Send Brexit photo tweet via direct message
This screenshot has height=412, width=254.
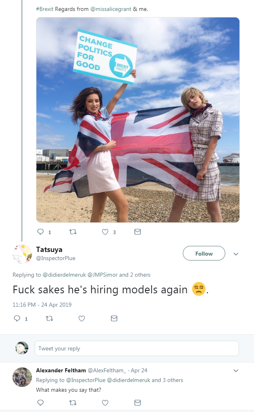tap(138, 232)
